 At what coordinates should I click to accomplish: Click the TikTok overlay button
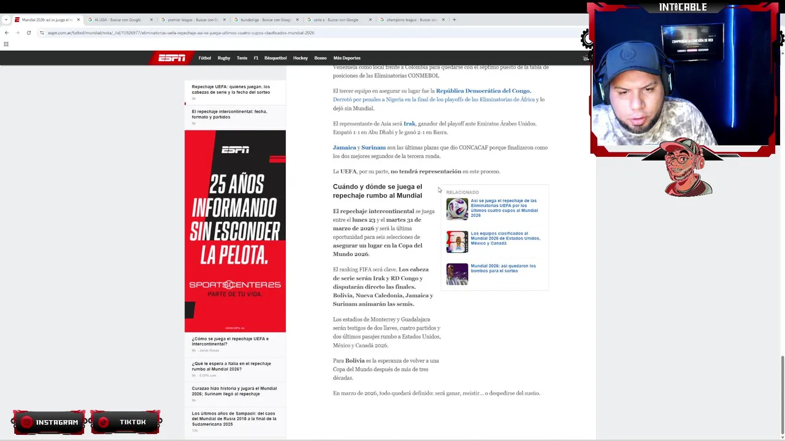click(126, 422)
